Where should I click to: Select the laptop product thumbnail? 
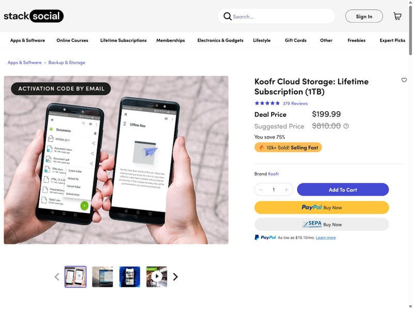pyautogui.click(x=103, y=277)
